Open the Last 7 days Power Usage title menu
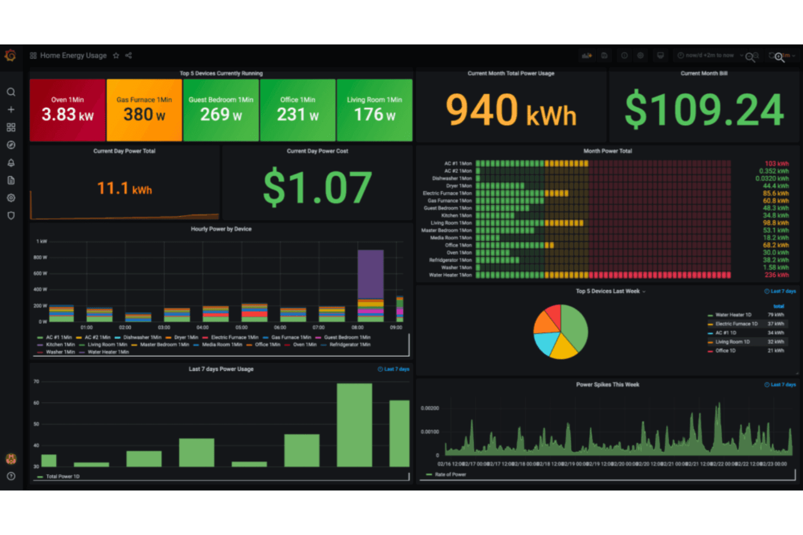 [x=221, y=369]
